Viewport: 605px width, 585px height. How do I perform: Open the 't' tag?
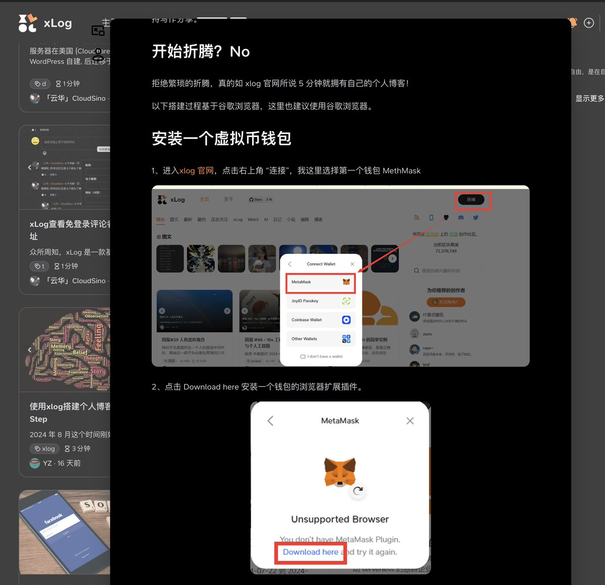40,266
